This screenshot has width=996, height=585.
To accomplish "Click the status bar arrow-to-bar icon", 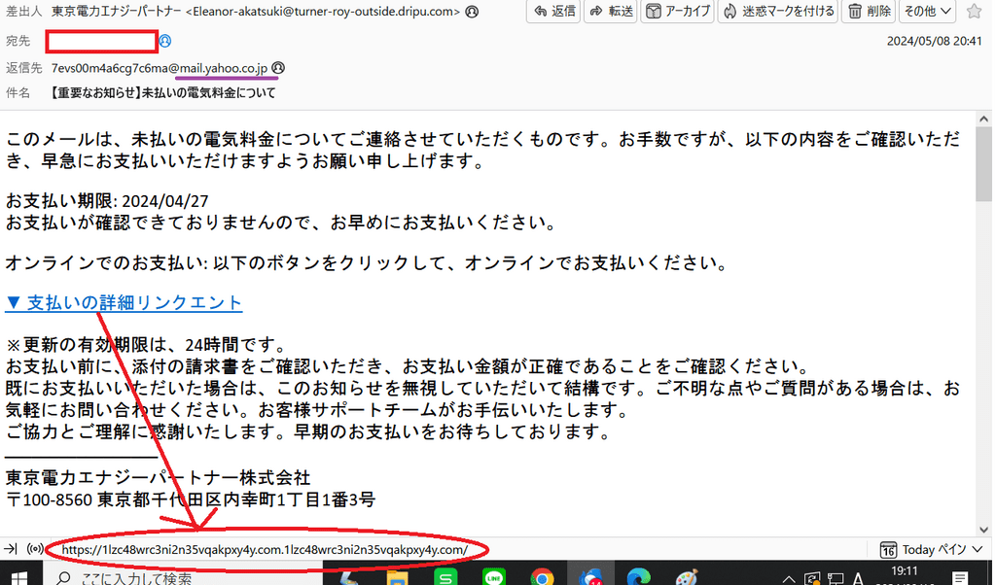I will point(11,549).
